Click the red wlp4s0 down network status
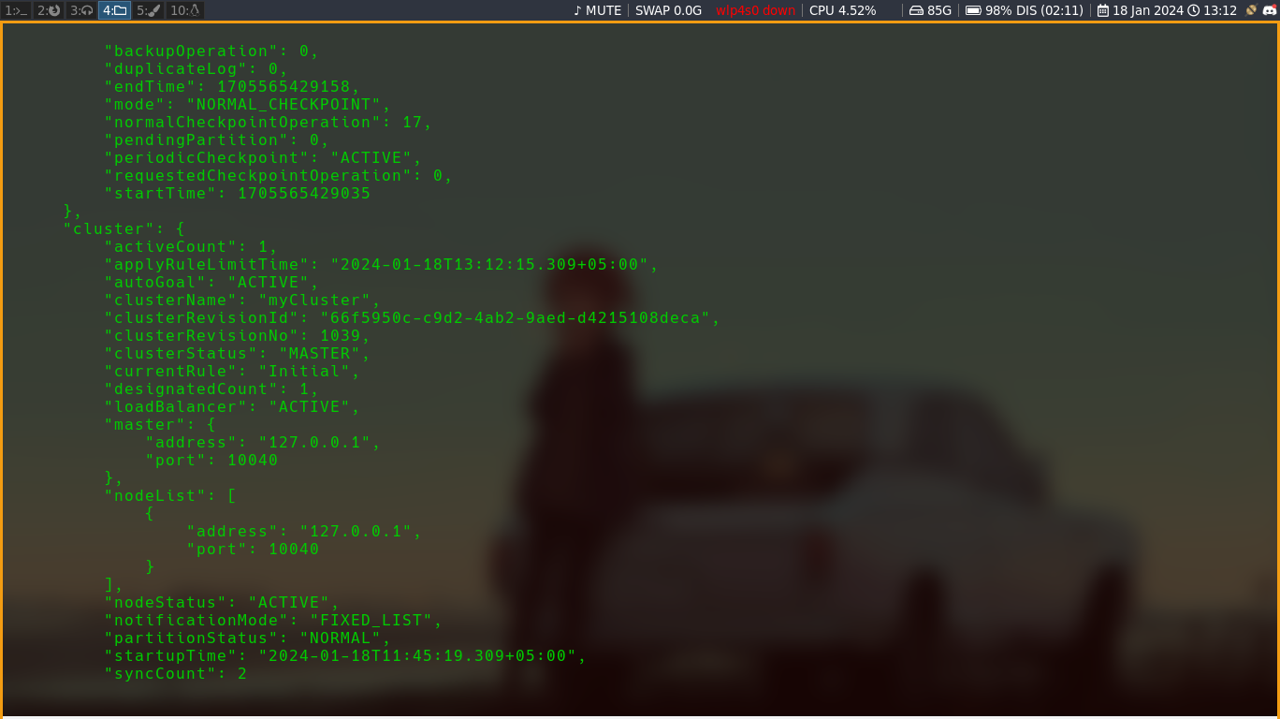 pyautogui.click(x=755, y=10)
